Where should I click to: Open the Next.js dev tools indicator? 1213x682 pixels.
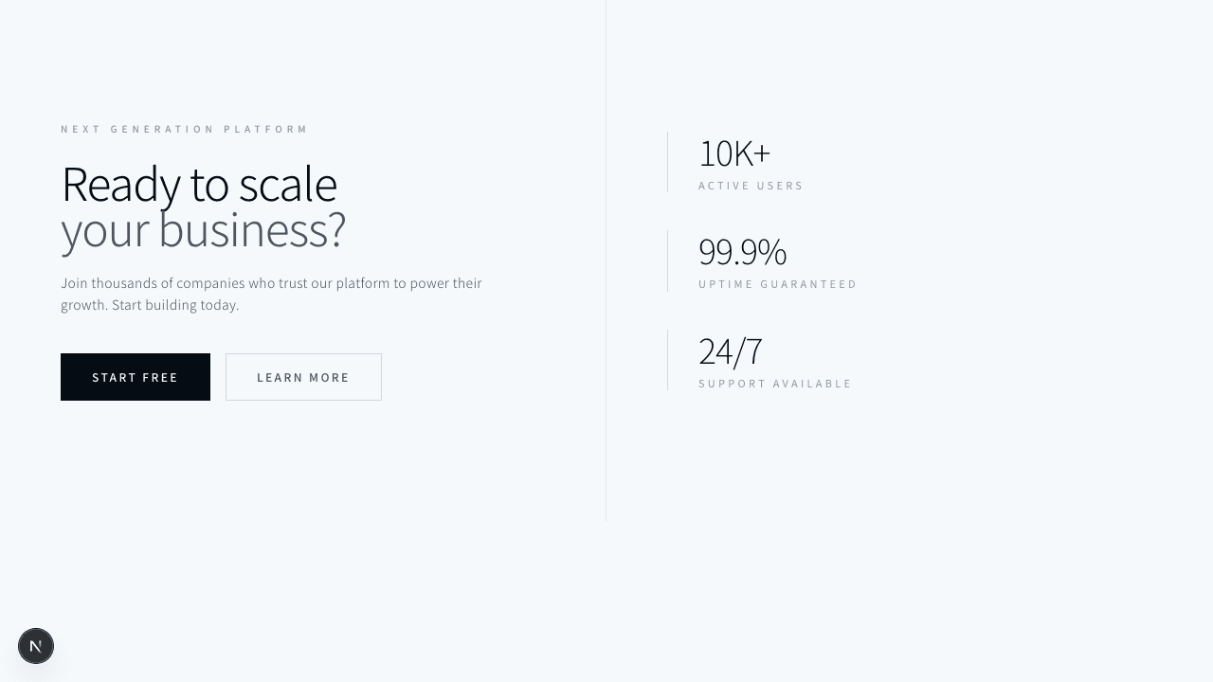pos(36,646)
